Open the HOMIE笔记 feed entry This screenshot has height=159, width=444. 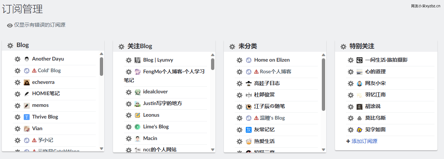click(x=46, y=94)
